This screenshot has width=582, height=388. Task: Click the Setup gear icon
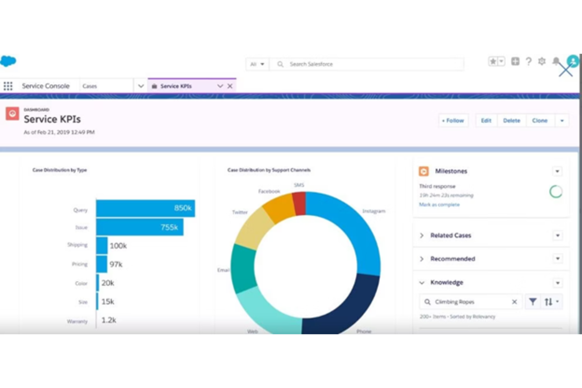(x=542, y=61)
